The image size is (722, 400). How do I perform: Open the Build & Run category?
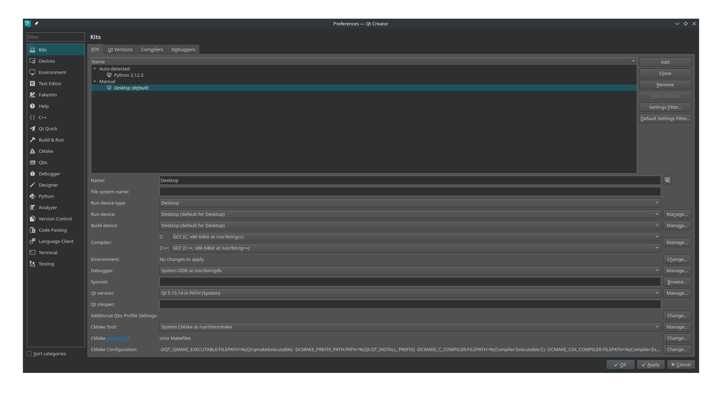(56, 140)
